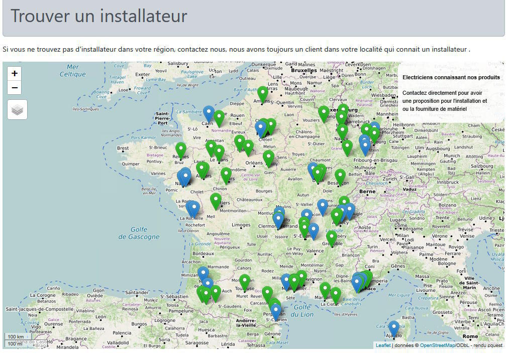Click the blue marker near Nantes
The width and height of the screenshot is (506, 354).
[185, 178]
